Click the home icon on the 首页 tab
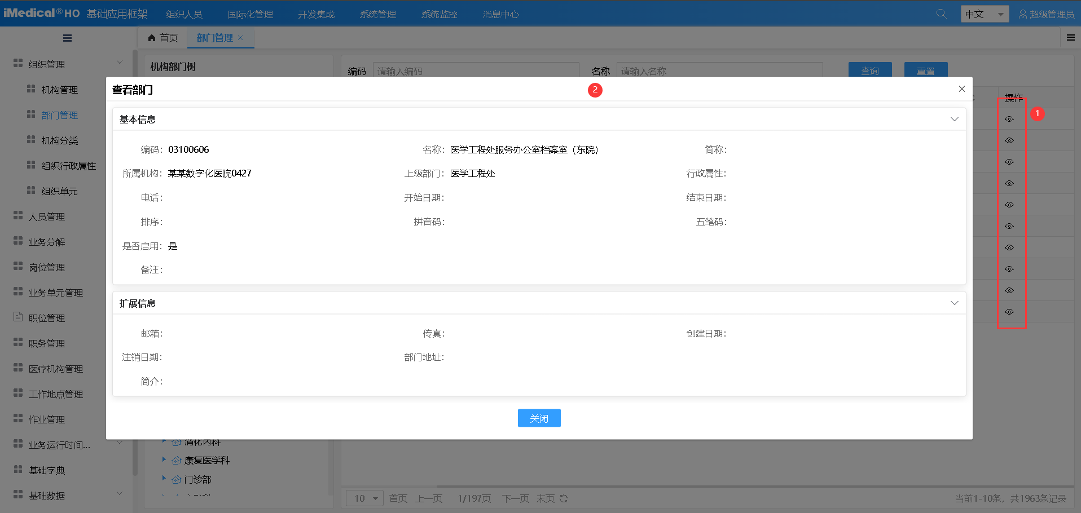 [x=151, y=37]
